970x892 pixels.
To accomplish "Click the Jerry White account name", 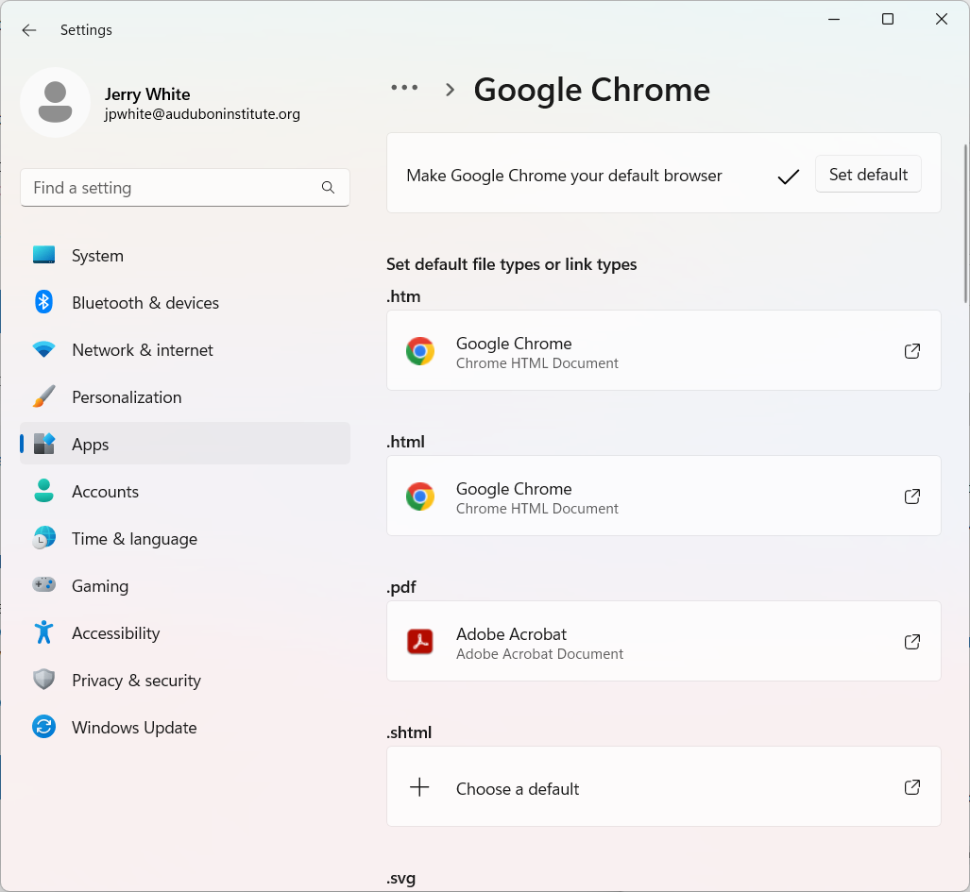I will [147, 94].
